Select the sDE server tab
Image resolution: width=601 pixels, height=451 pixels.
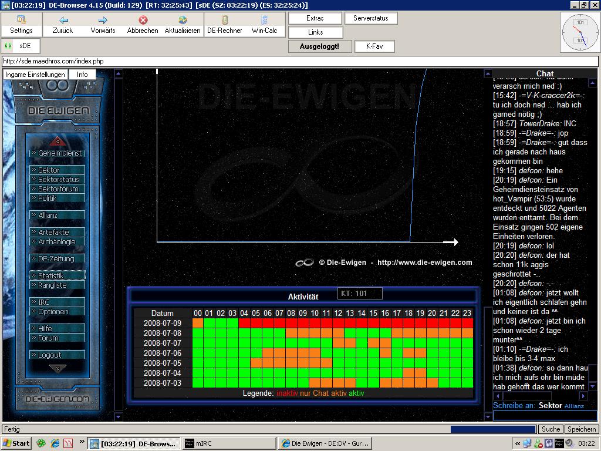click(25, 46)
